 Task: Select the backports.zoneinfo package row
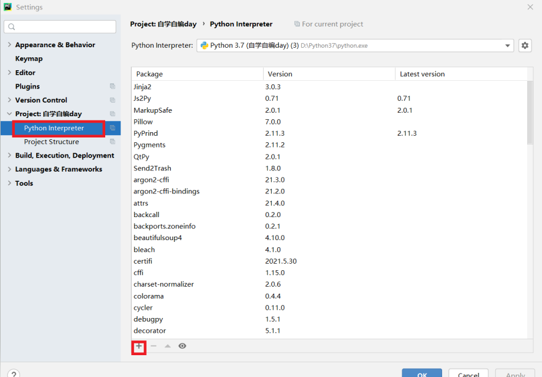[329, 227]
